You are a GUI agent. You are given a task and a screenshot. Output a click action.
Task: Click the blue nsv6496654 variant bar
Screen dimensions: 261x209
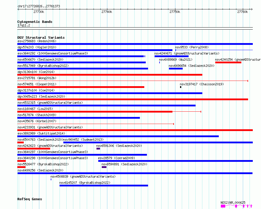[x=176, y=69]
